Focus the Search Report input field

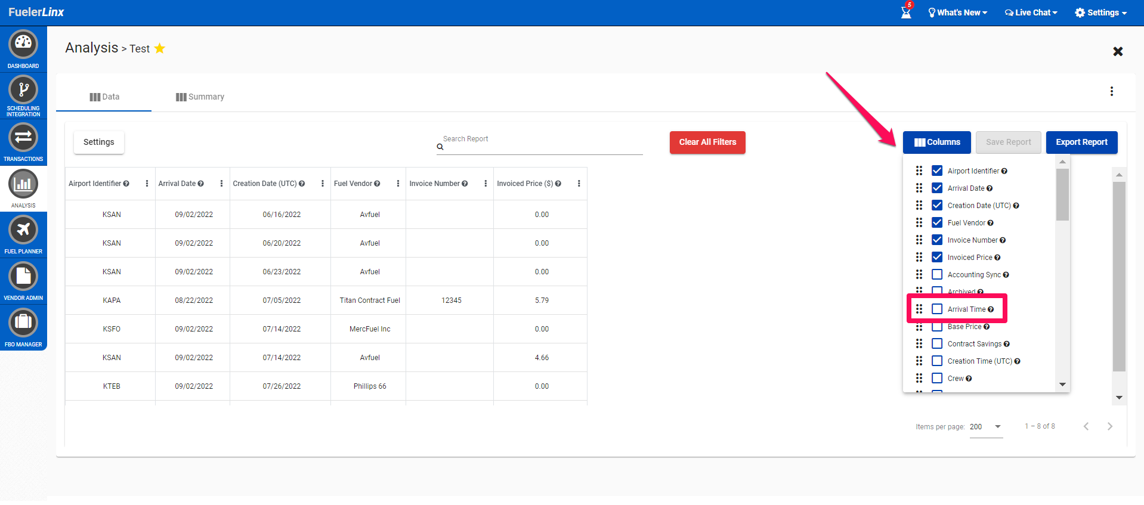tap(540, 144)
